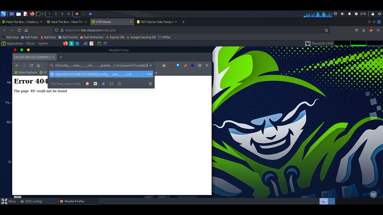Open search settings gear in the URL dropdown
383x215 pixels.
coord(151,84)
